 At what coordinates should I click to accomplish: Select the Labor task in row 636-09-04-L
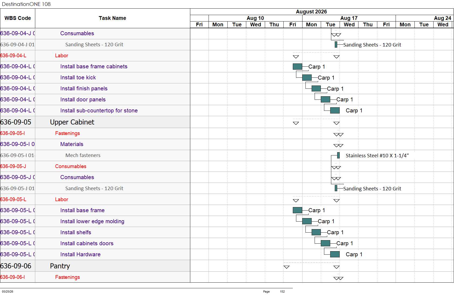click(x=62, y=55)
